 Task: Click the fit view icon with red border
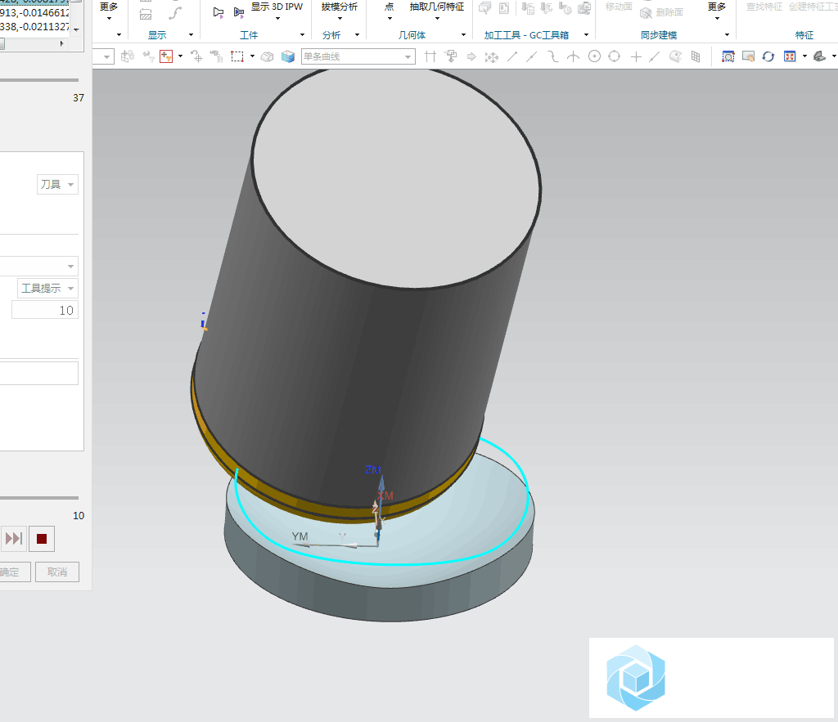tap(790, 56)
